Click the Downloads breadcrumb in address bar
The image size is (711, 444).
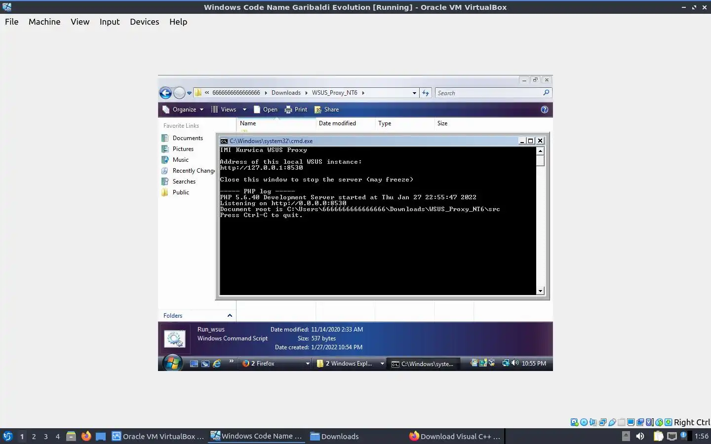tap(286, 93)
